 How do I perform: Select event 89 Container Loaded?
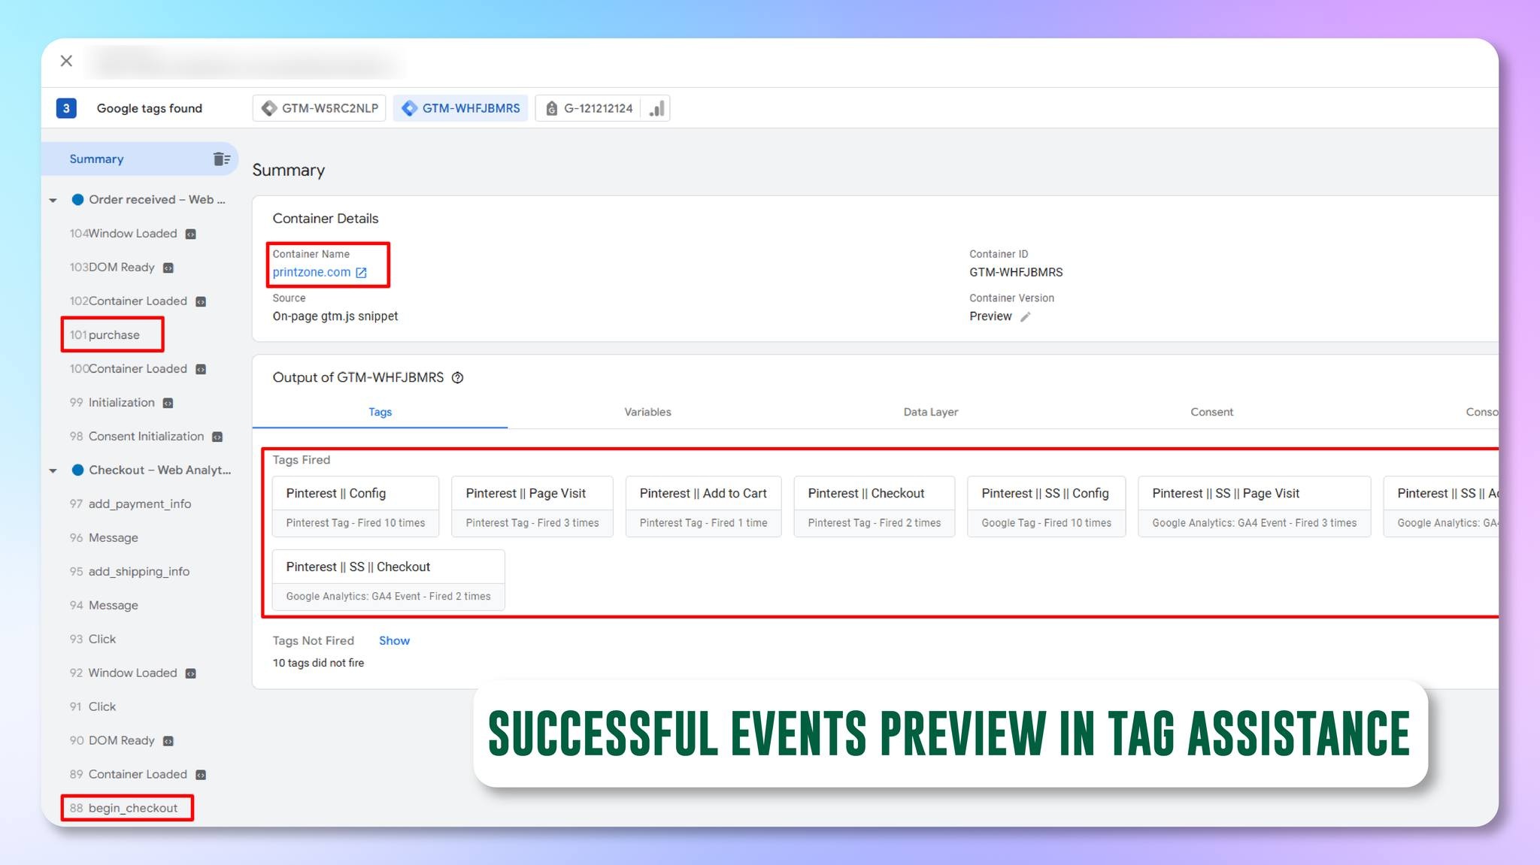click(x=129, y=775)
